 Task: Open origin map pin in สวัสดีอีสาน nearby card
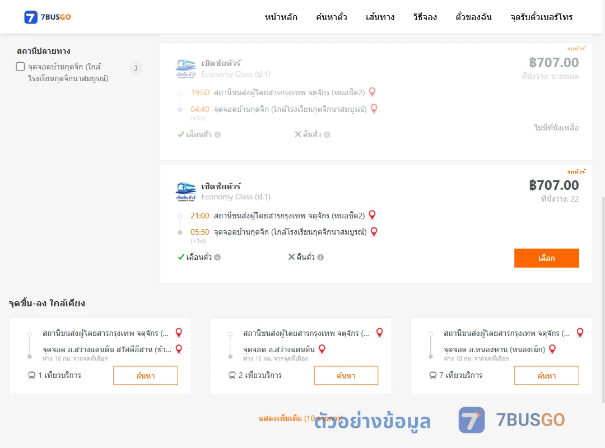tap(179, 333)
